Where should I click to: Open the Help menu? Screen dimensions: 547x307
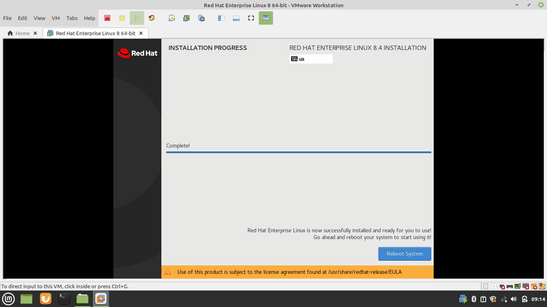[x=90, y=18]
